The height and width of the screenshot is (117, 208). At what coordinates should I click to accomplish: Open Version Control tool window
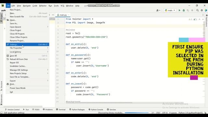[12, 110]
